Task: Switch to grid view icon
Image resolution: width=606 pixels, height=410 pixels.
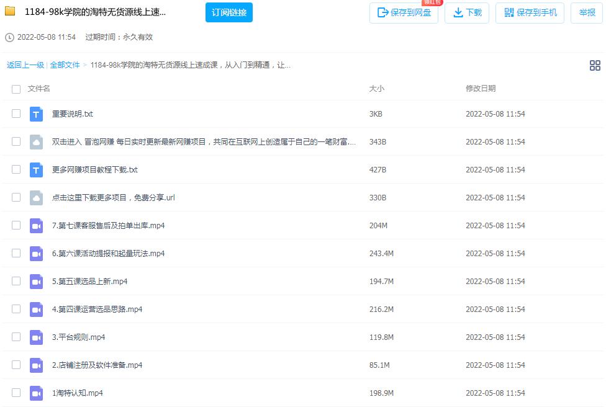Action: point(595,65)
